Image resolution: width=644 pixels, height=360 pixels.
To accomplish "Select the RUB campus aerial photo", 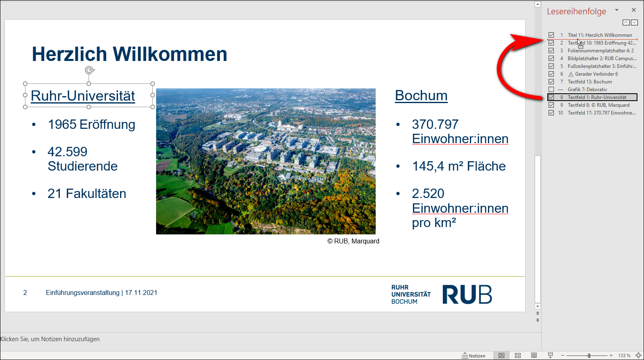I will coord(266,161).
